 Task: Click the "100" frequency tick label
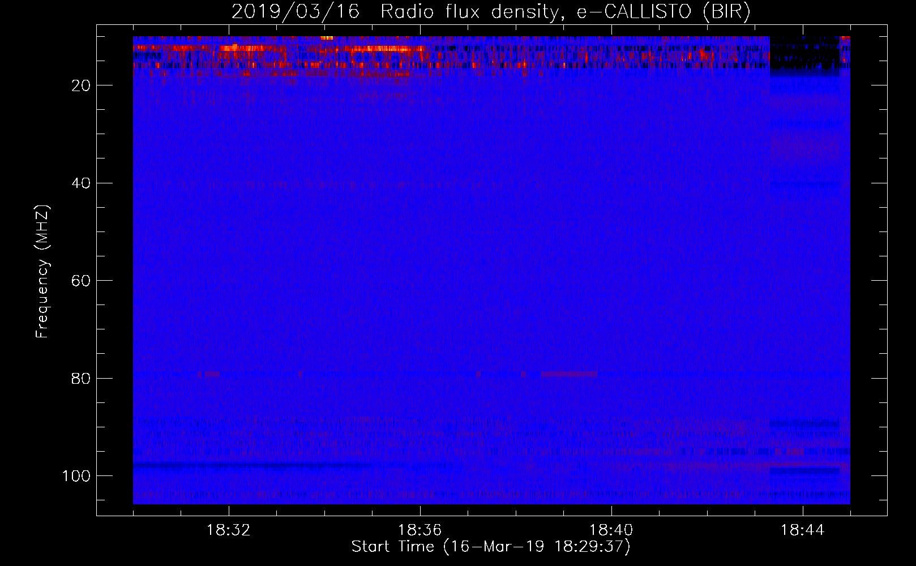tap(76, 476)
